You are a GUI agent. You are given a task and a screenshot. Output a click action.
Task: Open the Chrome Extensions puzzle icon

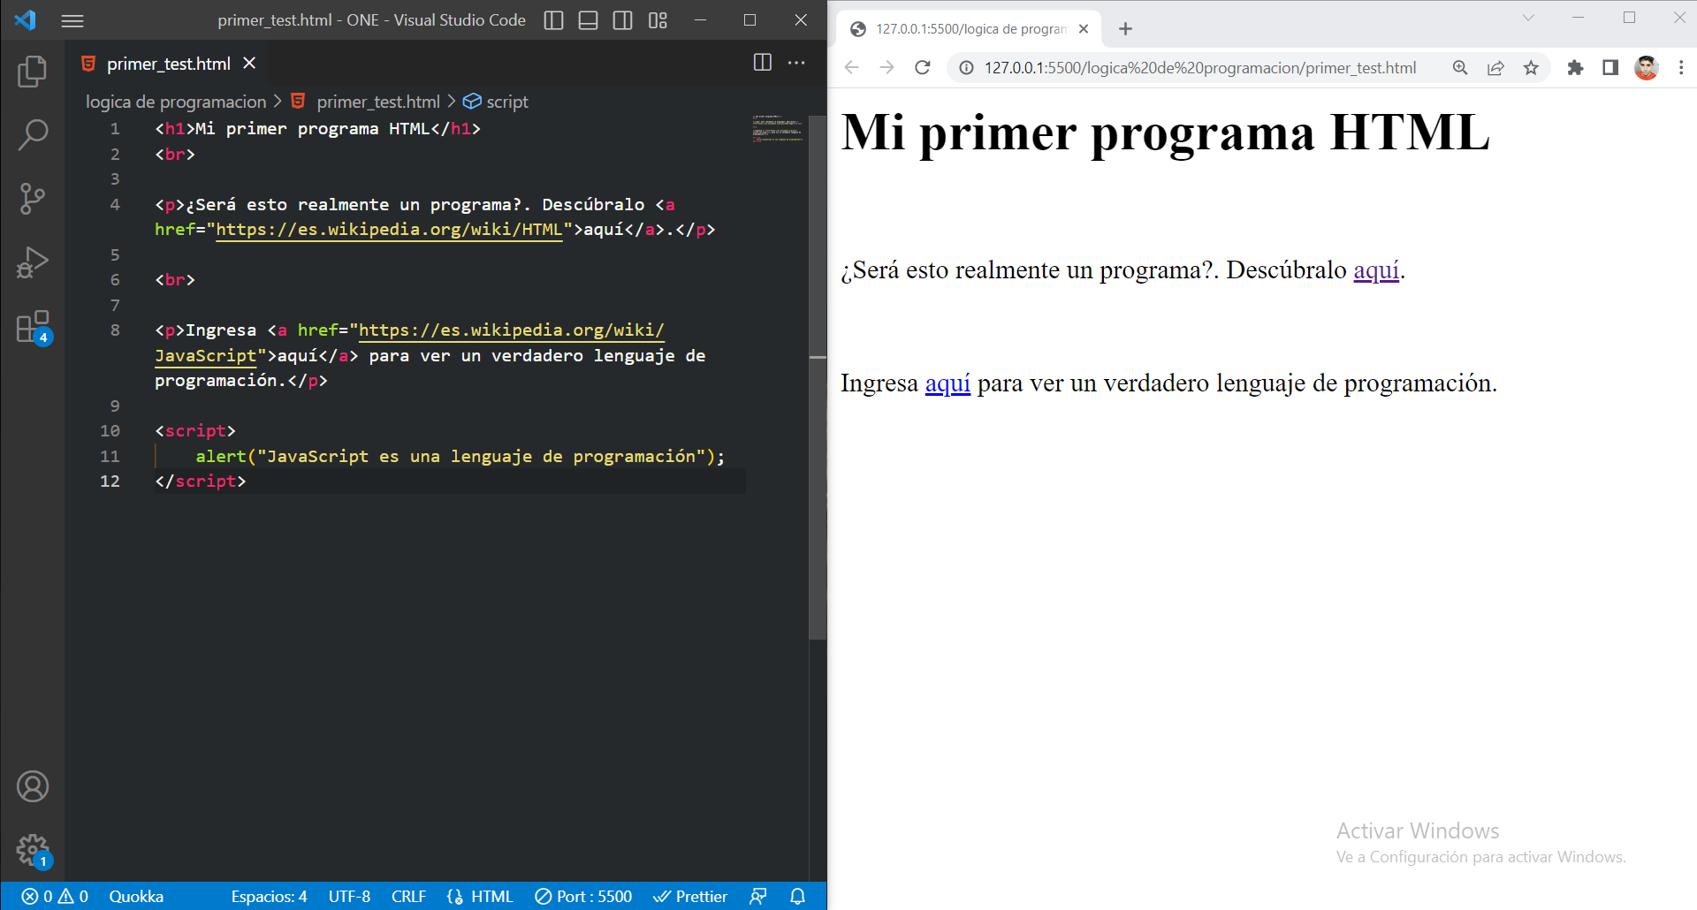pyautogui.click(x=1575, y=68)
